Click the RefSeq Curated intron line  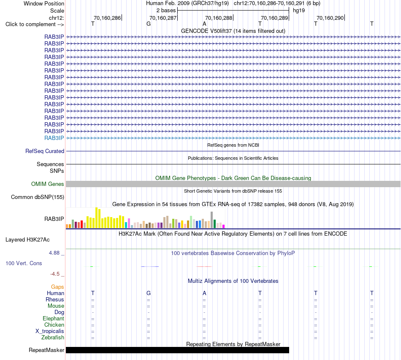coord(233,151)
